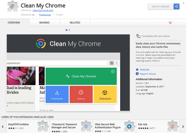Go to previous related extensions with left arrow
This screenshot has height=133, width=187.
[x=3, y=127]
